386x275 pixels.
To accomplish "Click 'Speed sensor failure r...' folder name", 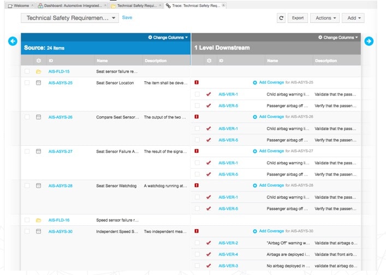I will click(x=117, y=220).
